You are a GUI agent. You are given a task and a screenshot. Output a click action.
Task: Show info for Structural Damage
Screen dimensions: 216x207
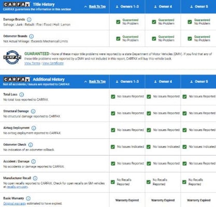pyautogui.click(x=33, y=111)
